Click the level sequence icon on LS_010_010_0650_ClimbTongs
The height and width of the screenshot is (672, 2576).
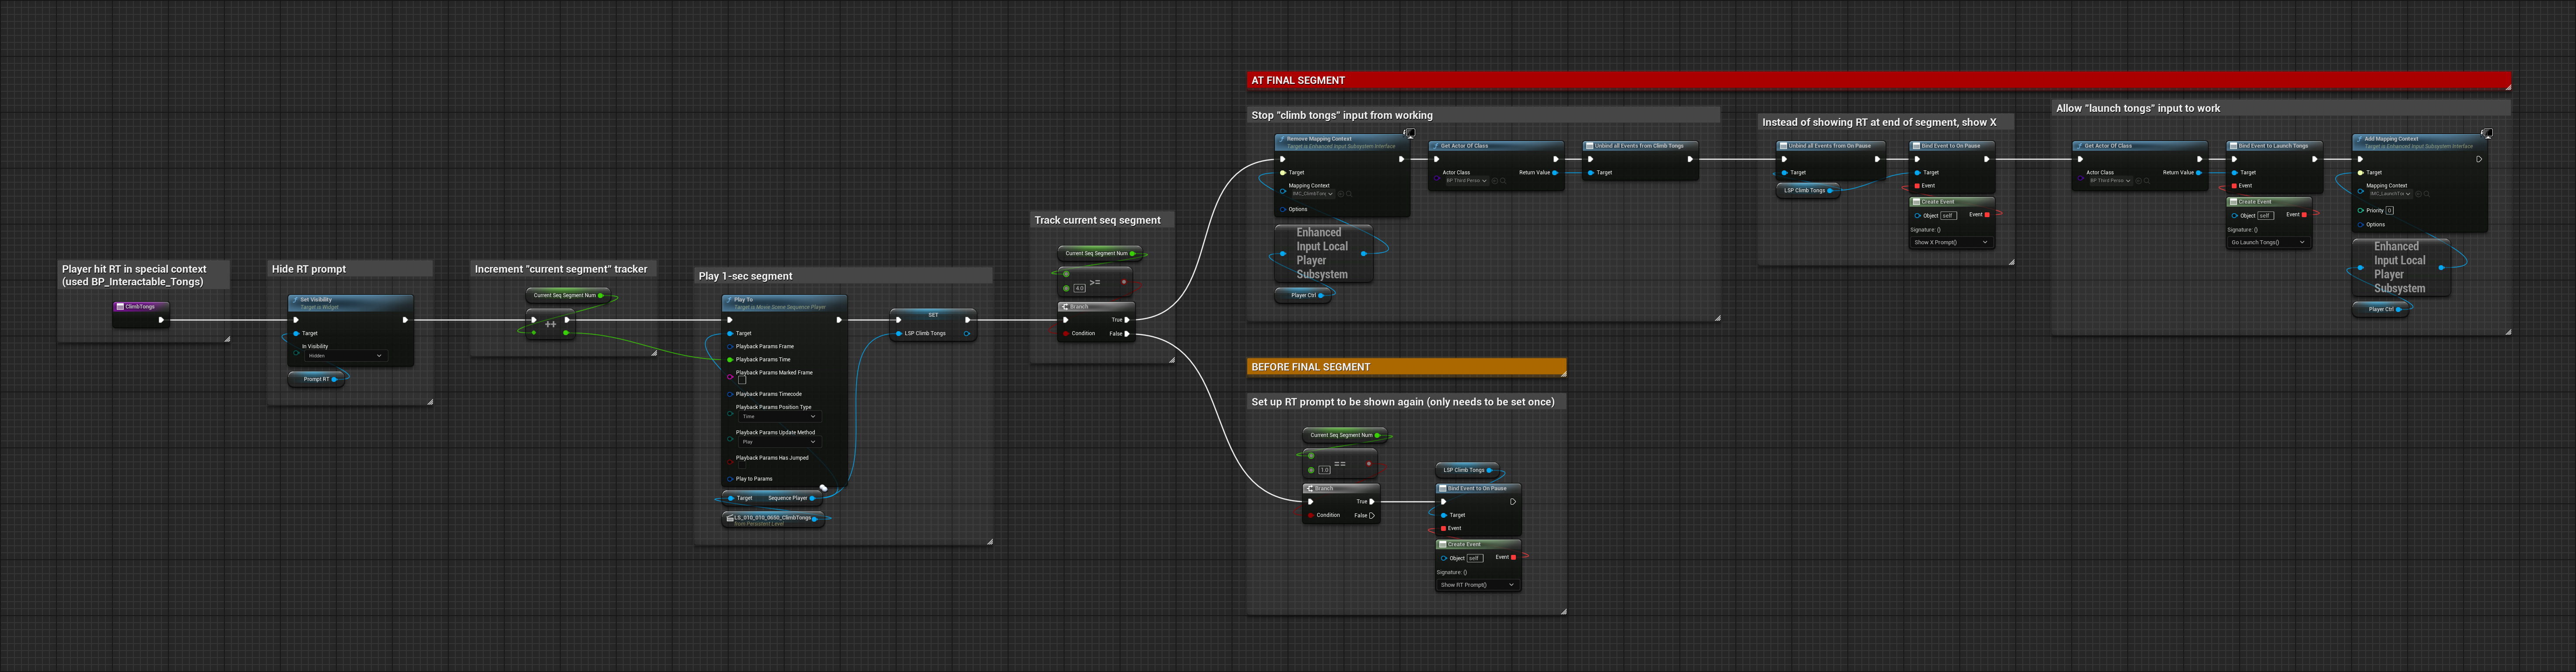tap(730, 518)
